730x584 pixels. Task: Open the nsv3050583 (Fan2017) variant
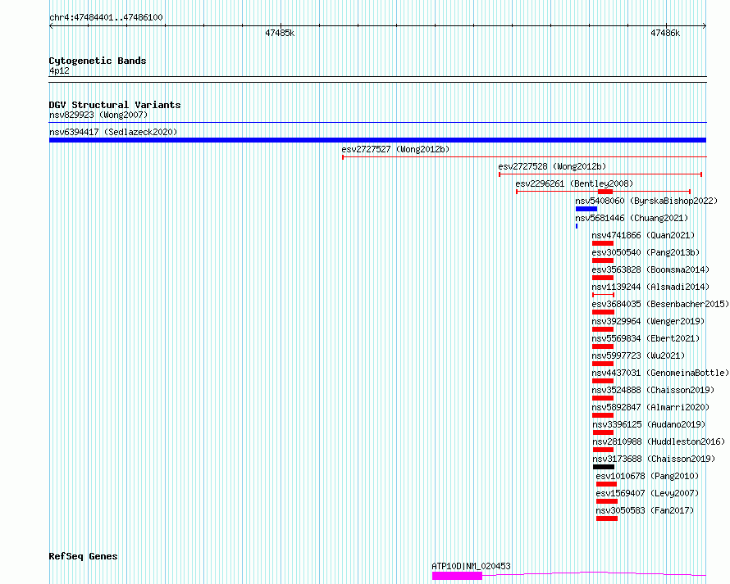645,510
